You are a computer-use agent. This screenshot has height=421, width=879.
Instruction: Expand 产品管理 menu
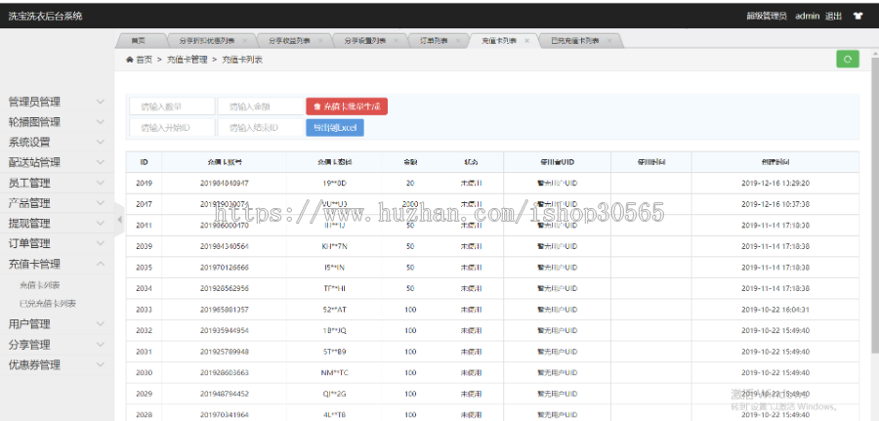[56, 203]
